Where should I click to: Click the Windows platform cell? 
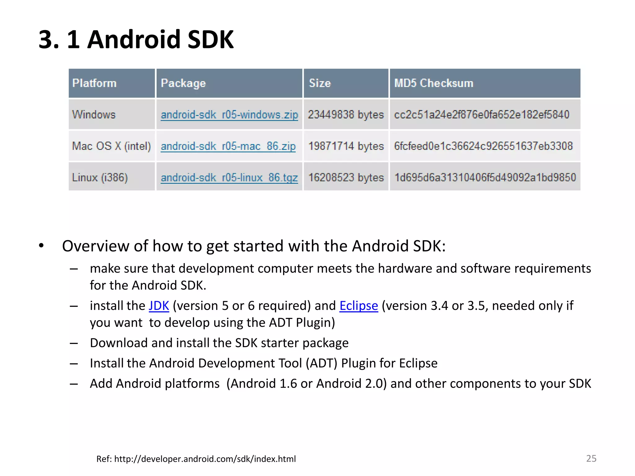pyautogui.click(x=112, y=114)
